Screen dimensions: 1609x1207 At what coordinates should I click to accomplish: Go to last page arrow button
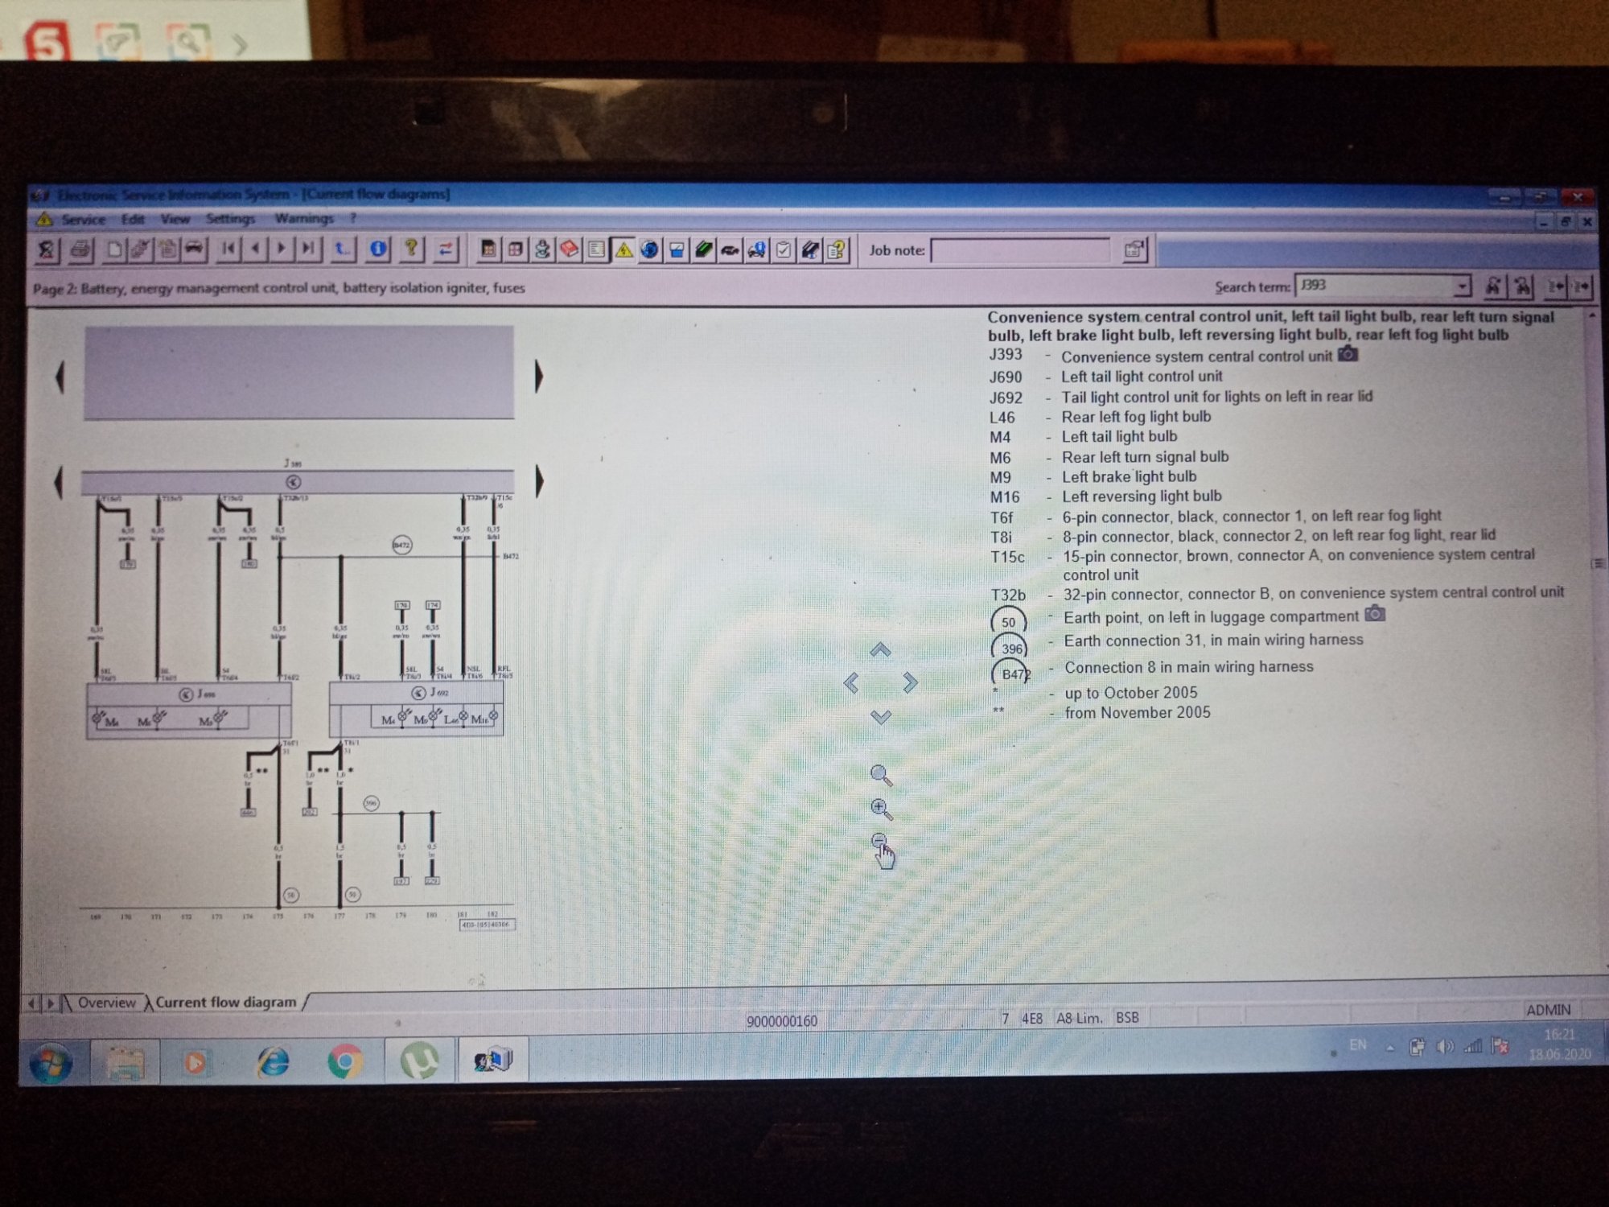308,249
